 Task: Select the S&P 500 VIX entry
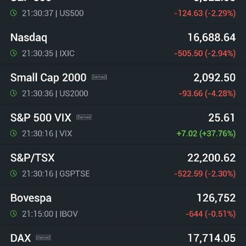pos(123,125)
